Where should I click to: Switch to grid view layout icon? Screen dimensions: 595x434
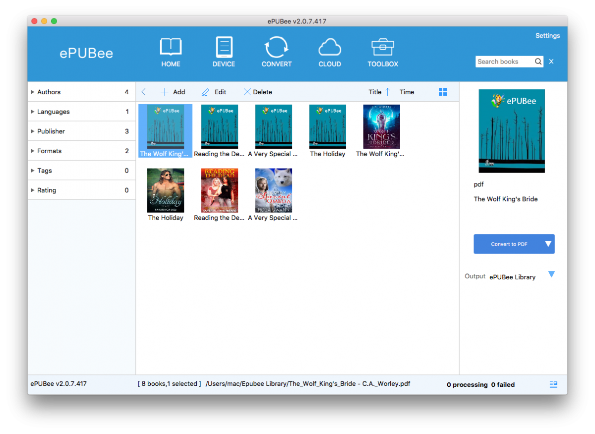(x=443, y=92)
